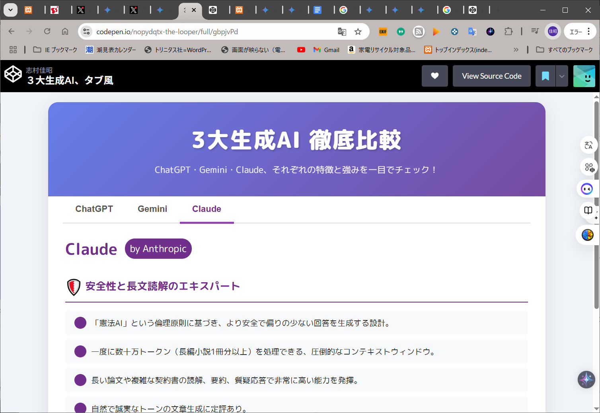
Task: Click the by Anthropic badge
Action: click(x=158, y=249)
